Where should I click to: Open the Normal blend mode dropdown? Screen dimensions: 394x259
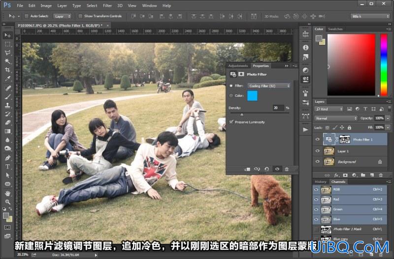pos(336,118)
